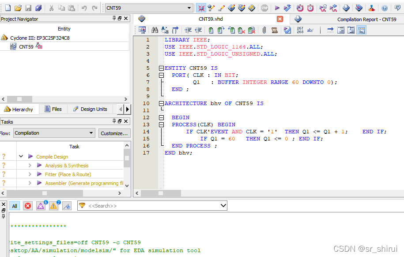
Task: Decrease indent of selected lines
Action: tap(198, 30)
